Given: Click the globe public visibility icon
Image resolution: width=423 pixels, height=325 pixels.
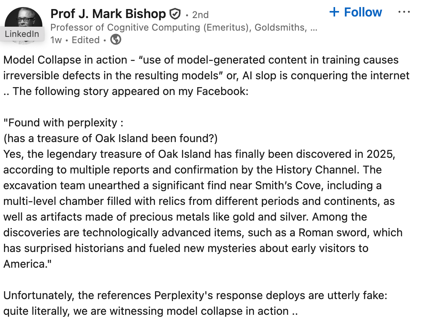Looking at the screenshot, I should tap(116, 40).
